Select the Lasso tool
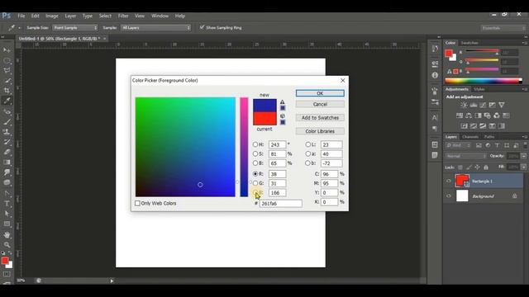 pos(7,71)
